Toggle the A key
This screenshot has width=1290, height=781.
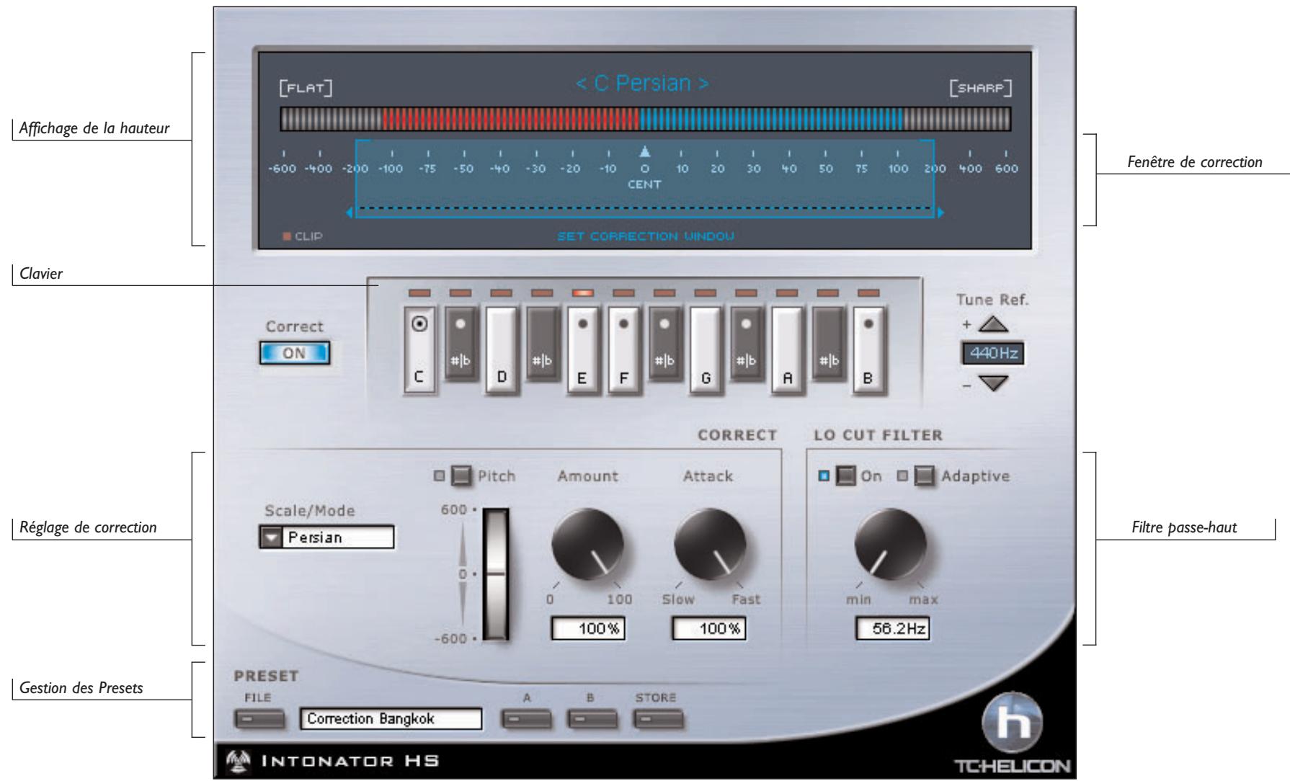tap(787, 351)
